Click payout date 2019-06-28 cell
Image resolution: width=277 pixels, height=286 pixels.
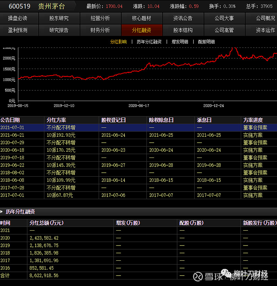[x=209, y=165]
